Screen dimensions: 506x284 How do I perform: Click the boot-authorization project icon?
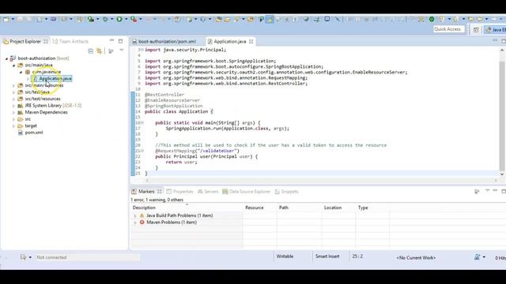coord(13,58)
